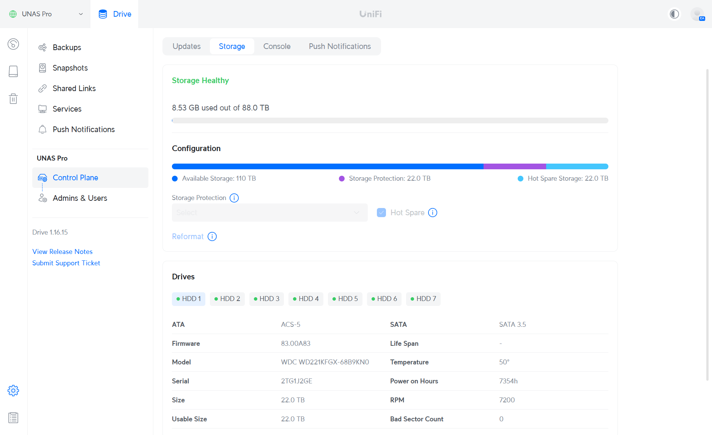Screen dimensions: 712x435
Task: Open the user account avatar
Action: [698, 14]
